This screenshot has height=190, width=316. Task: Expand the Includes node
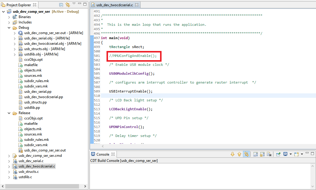coord(9,23)
